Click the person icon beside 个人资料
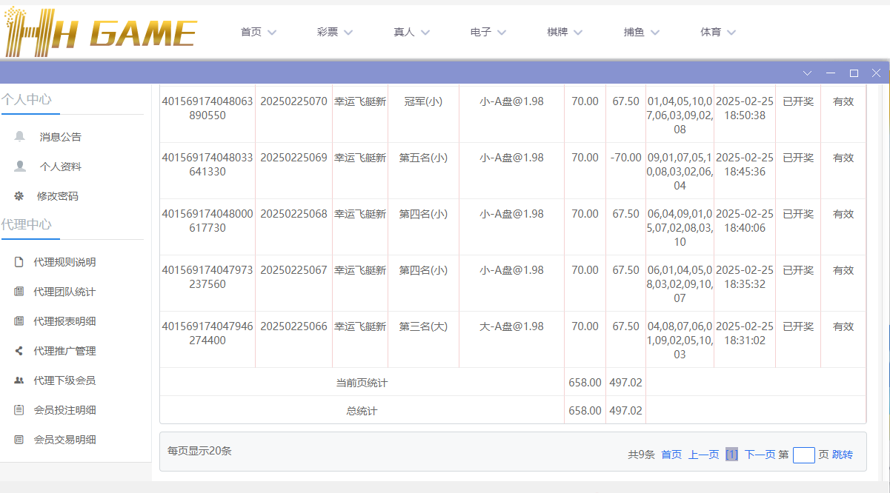The image size is (890, 493). [20, 167]
